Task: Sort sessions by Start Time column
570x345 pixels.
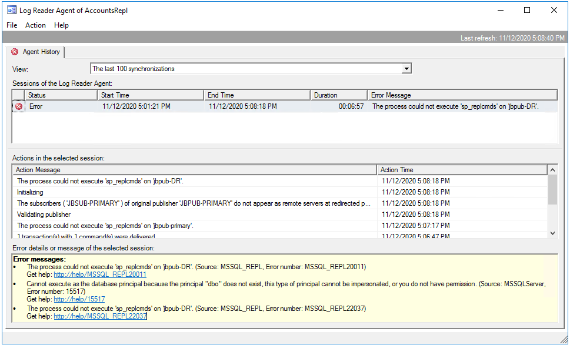Action: coord(151,95)
